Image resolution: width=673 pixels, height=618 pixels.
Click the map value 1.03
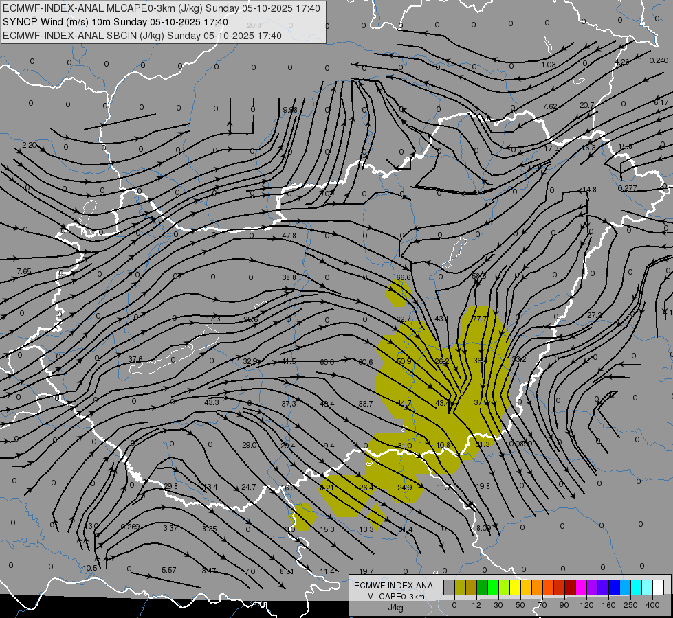[548, 65]
